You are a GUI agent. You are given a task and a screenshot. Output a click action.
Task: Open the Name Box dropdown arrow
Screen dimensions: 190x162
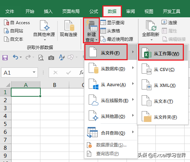pos(34,72)
